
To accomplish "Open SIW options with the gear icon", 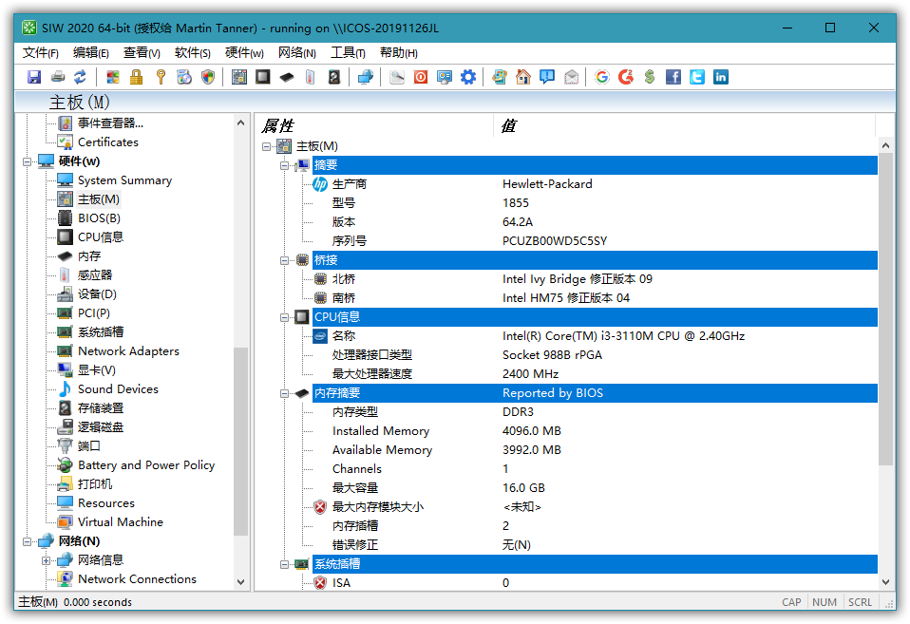I will coord(468,76).
